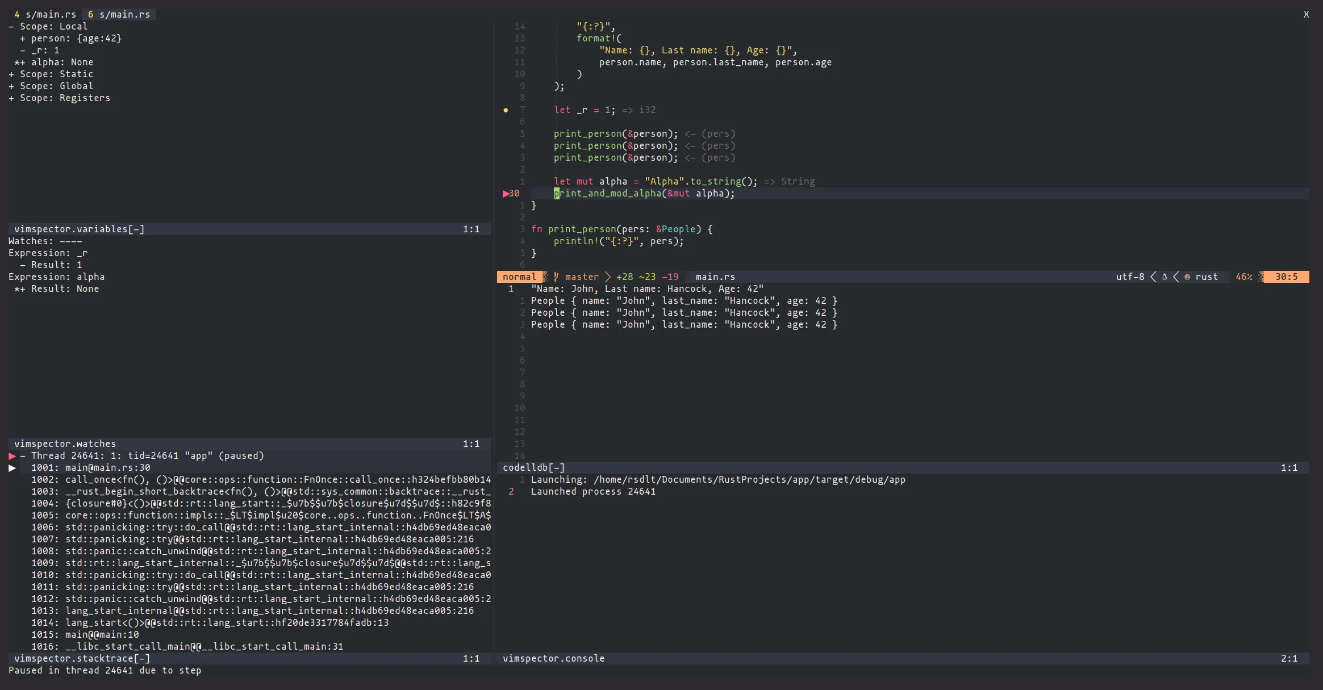This screenshot has height=690, width=1323.
Task: Switch to the '4 s/main.rs' tab
Action: (45, 14)
